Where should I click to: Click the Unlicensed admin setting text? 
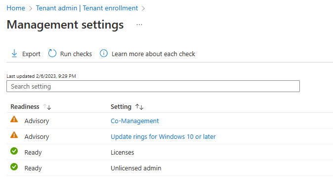136,168
